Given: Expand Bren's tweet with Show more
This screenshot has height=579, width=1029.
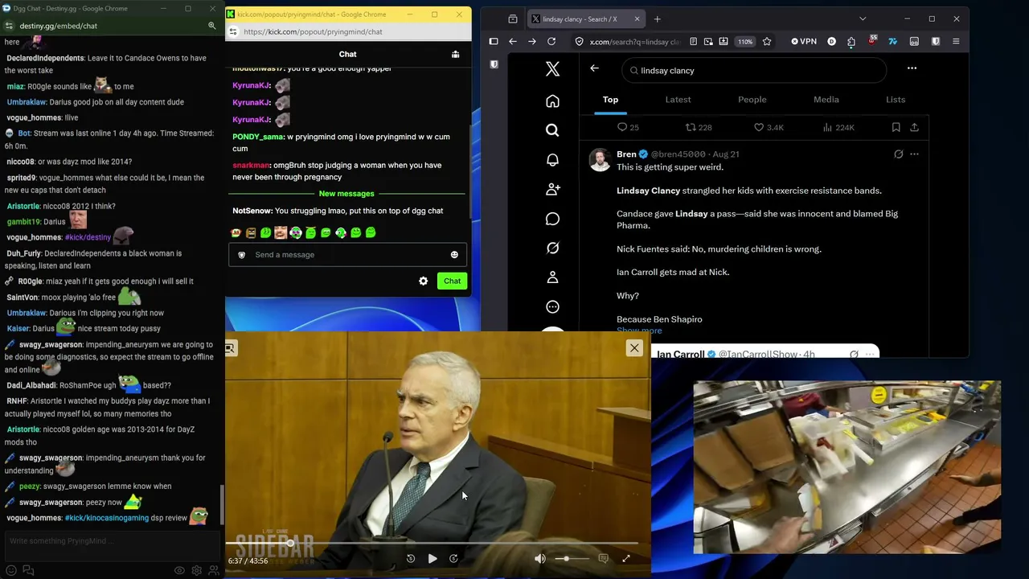Looking at the screenshot, I should click(x=639, y=331).
